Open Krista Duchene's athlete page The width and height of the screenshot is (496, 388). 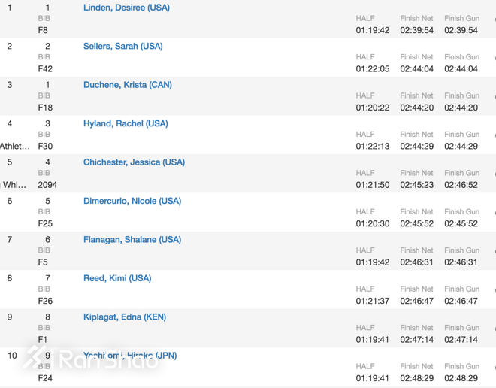(127, 85)
